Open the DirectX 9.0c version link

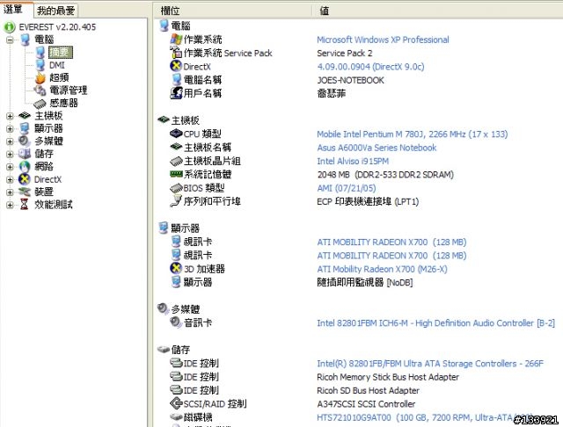point(370,67)
